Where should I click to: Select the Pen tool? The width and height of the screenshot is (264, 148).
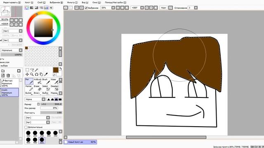[x=29, y=81]
